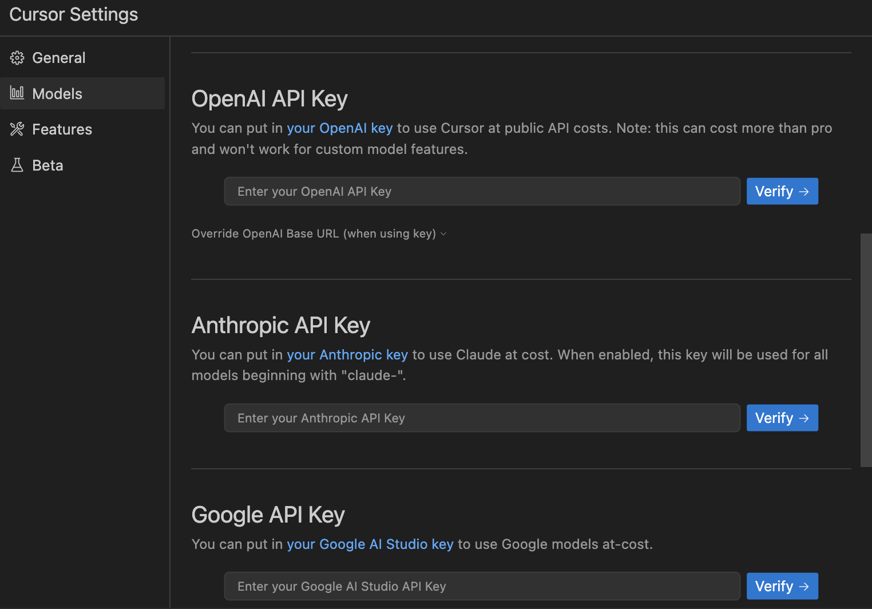Click the arrow icon in the OpenAI Verify button

click(x=804, y=192)
